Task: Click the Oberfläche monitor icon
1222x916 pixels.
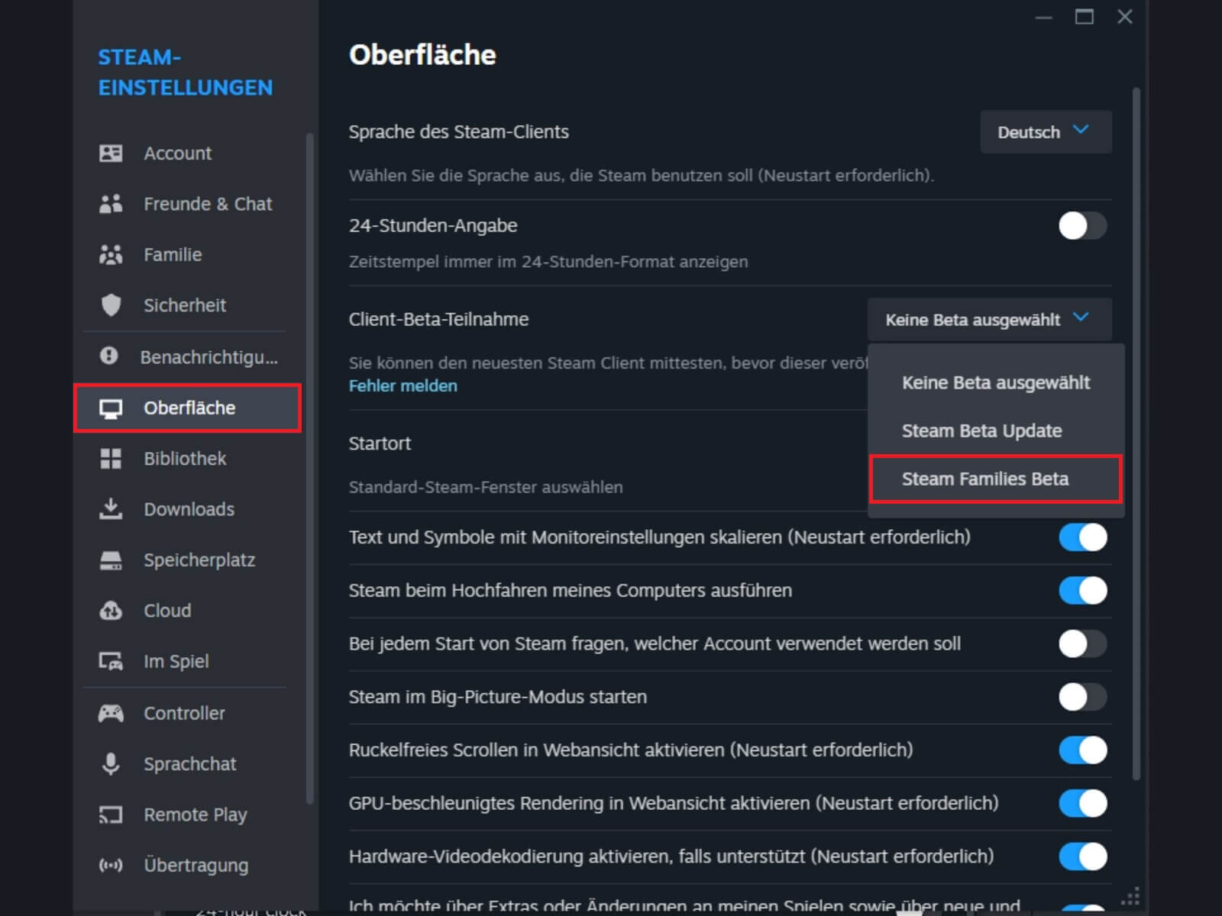Action: tap(111, 408)
